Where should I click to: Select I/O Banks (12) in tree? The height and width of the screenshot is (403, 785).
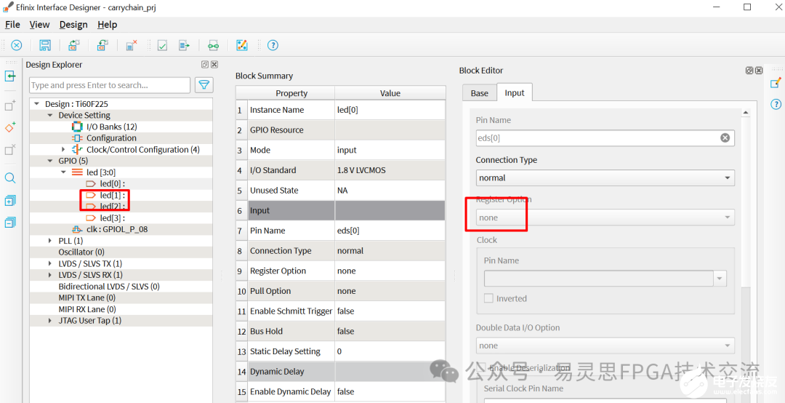pos(111,127)
